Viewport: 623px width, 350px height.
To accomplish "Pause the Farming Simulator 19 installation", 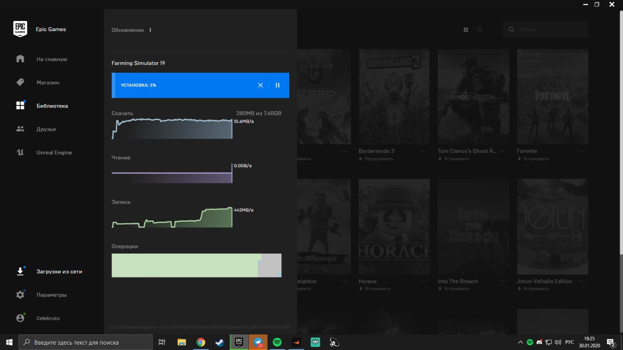I will pos(277,85).
